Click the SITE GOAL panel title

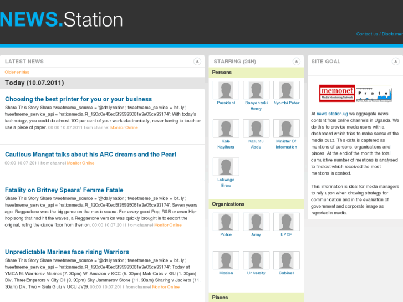(x=325, y=62)
